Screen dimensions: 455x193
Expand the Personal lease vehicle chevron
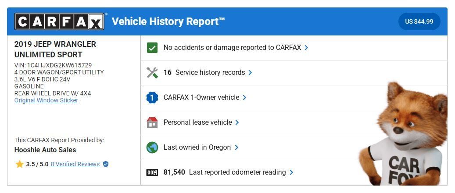coord(237,123)
